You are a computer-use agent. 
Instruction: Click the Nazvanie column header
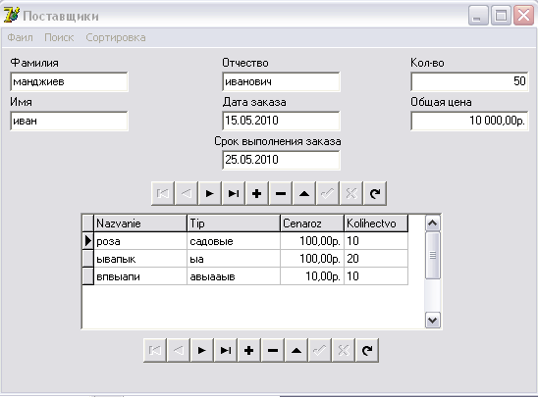[x=140, y=223]
